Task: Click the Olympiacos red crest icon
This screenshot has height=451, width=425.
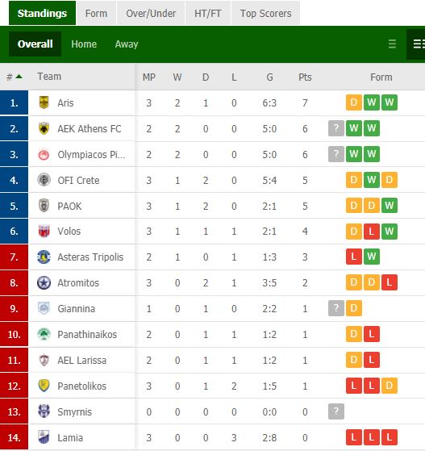Action: [x=44, y=155]
